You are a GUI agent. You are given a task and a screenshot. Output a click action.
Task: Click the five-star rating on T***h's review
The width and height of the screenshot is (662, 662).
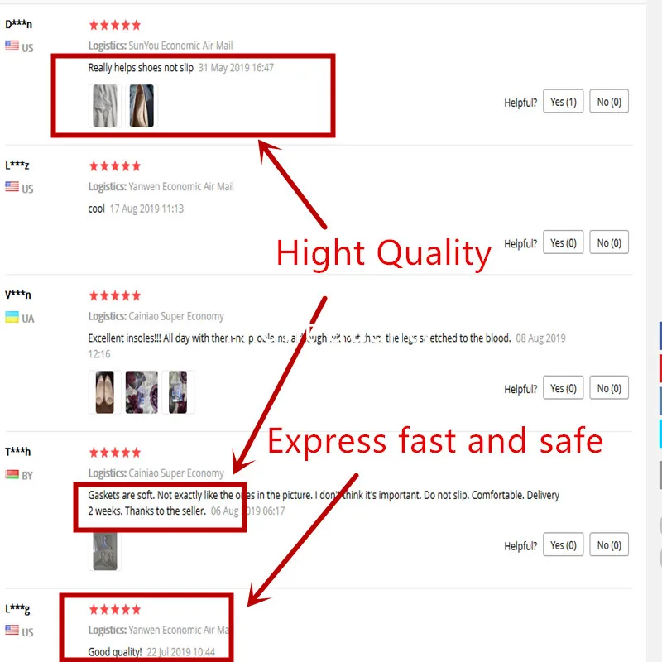(115, 453)
